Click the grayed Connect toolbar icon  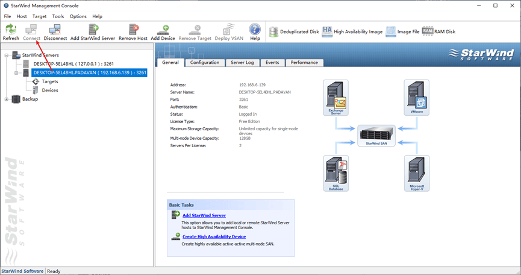31,30
